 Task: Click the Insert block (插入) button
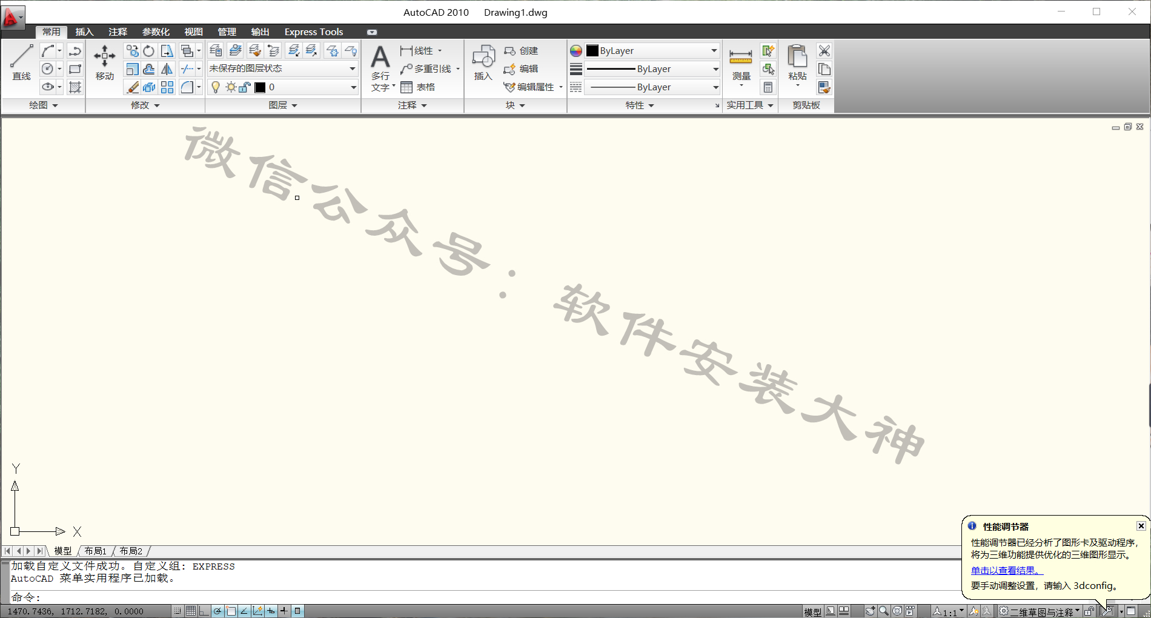point(483,63)
